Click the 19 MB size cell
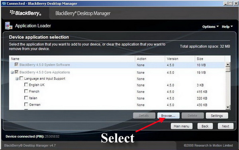The height and width of the screenshot is (150, 239). [x=201, y=73]
